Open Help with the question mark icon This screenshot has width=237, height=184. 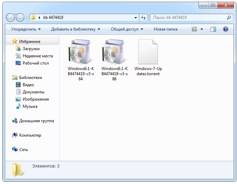point(225,29)
